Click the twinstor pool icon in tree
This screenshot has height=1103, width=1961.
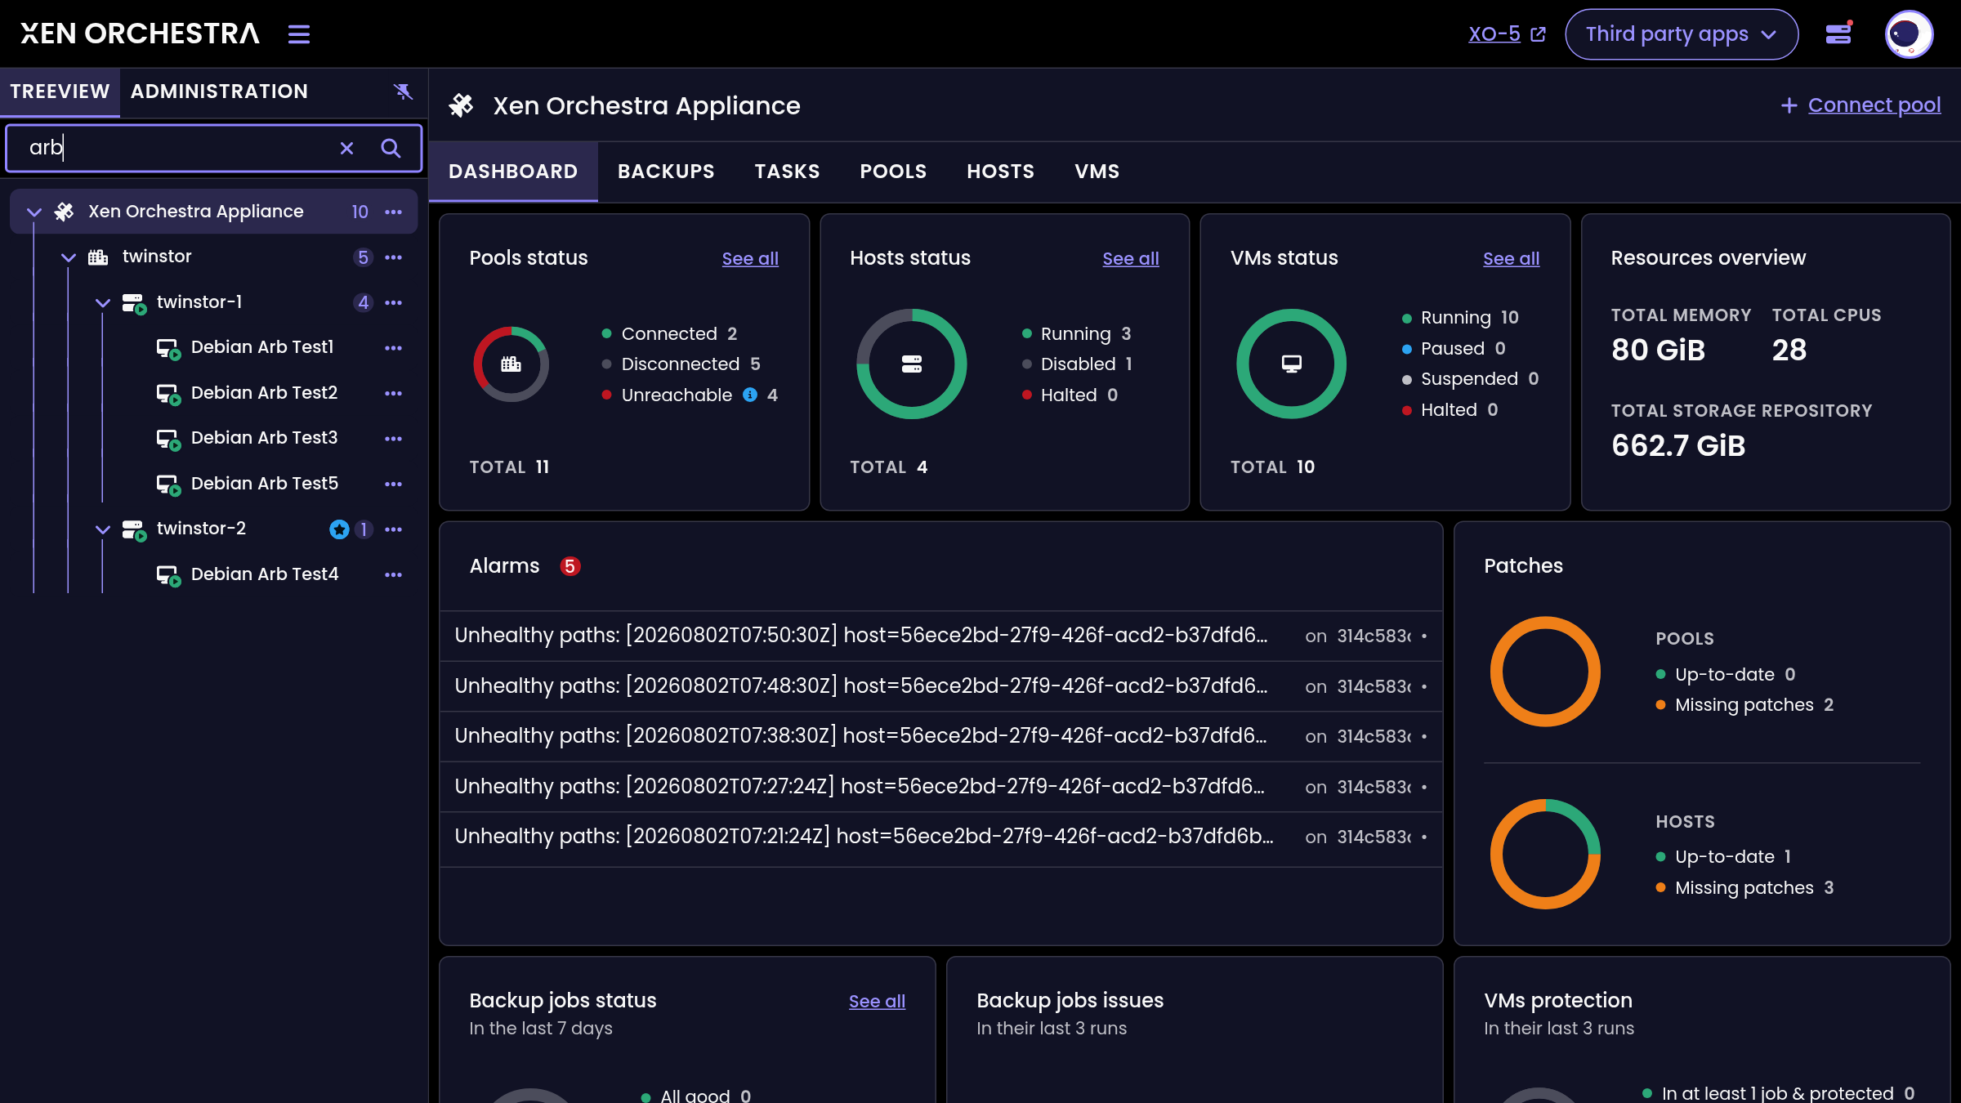click(x=98, y=257)
